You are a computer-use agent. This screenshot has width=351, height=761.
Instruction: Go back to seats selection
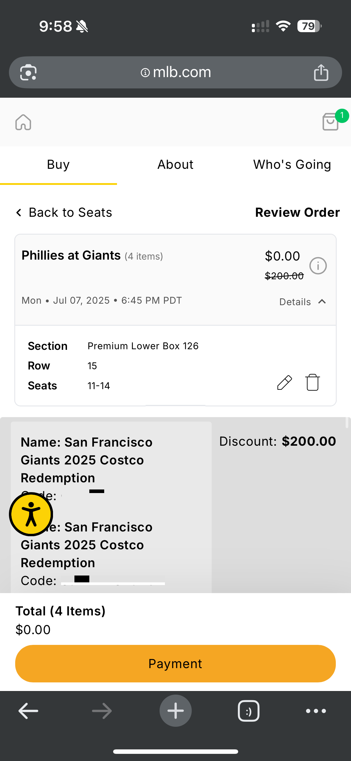pos(64,213)
